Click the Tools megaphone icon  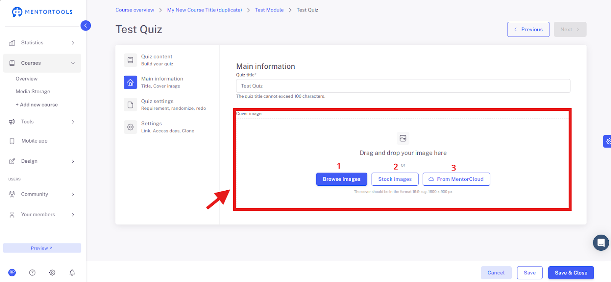pyautogui.click(x=12, y=122)
